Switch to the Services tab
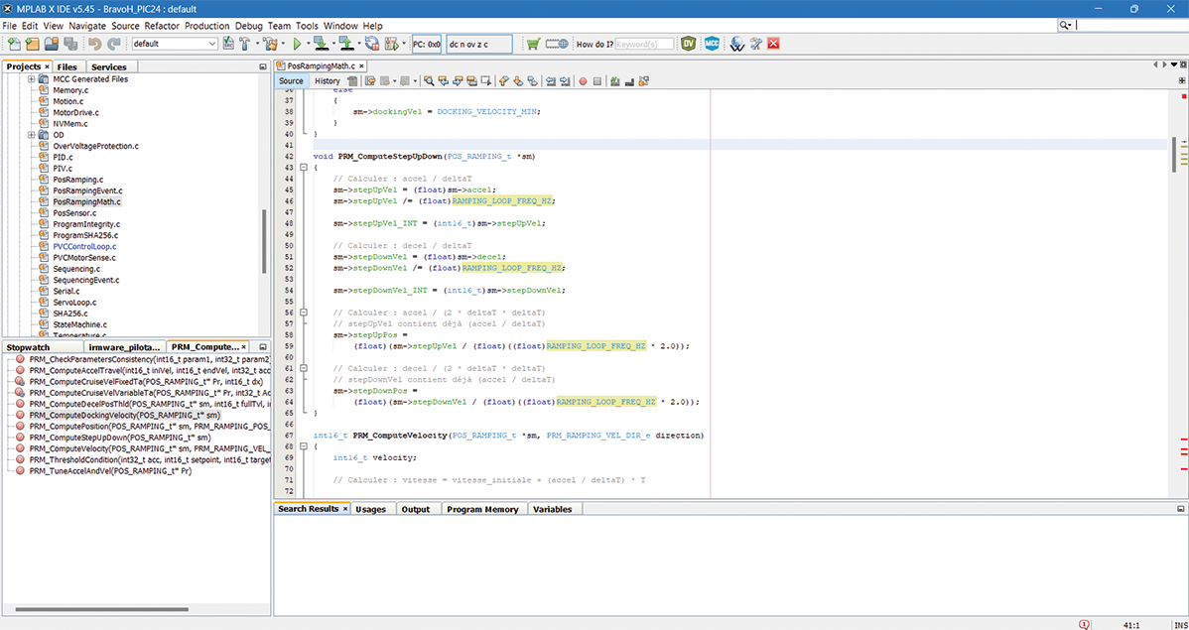The height and width of the screenshot is (630, 1189). point(109,66)
